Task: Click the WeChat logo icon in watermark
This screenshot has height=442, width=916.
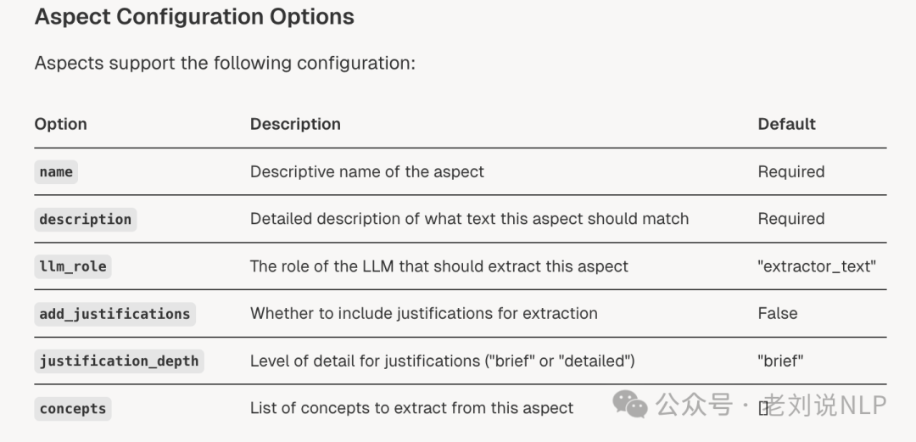Action: coord(629,405)
